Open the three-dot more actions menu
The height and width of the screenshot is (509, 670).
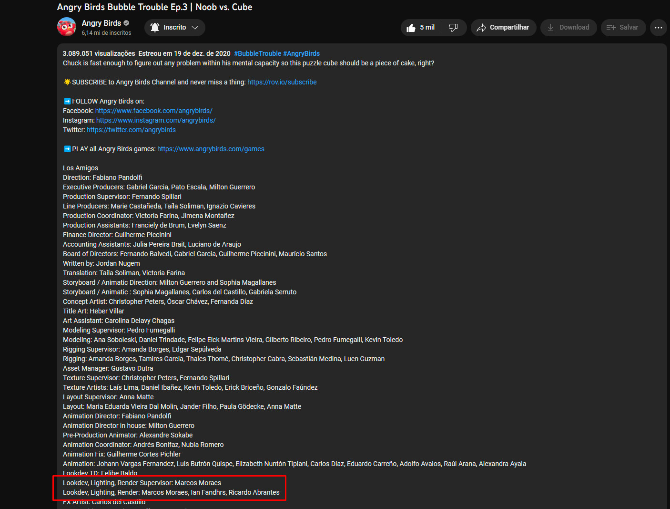[x=659, y=28]
